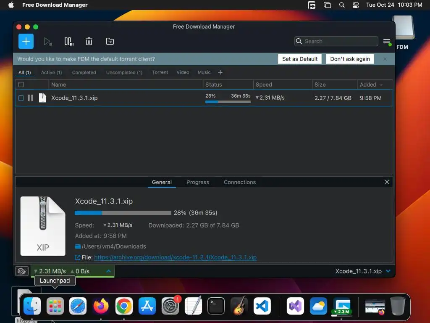
Task: Tick the select-all checkbox in header
Action: point(21,85)
